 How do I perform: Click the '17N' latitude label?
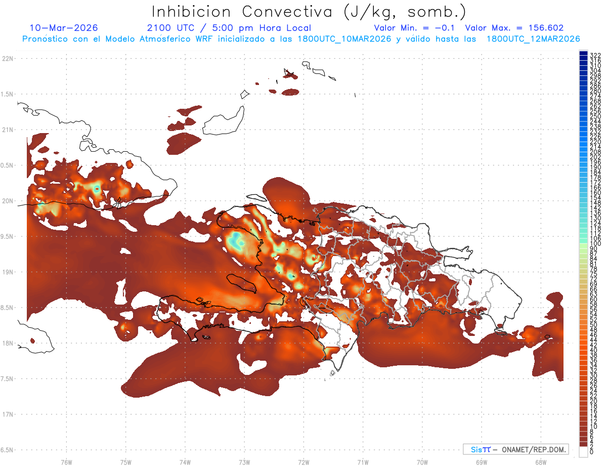click(x=8, y=414)
